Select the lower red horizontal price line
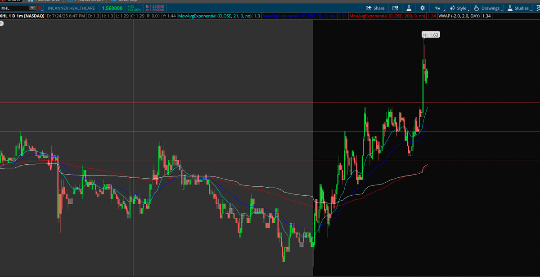The height and width of the screenshot is (277, 540). click(x=270, y=160)
